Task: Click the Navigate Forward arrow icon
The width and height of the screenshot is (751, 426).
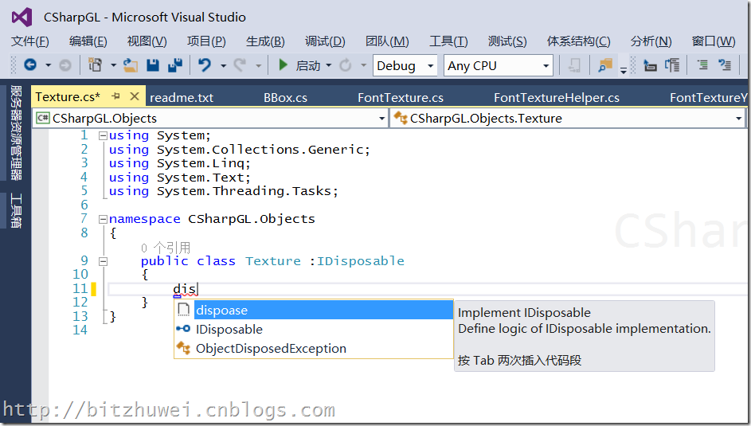Action: pyautogui.click(x=65, y=65)
